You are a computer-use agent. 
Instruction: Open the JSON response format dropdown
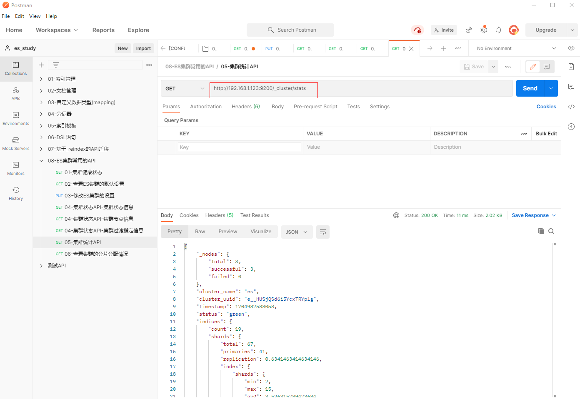coord(296,232)
